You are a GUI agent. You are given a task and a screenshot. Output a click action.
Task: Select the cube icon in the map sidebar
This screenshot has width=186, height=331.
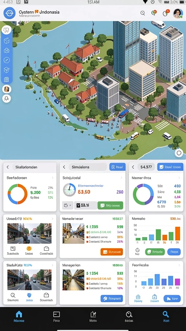tap(6, 40)
